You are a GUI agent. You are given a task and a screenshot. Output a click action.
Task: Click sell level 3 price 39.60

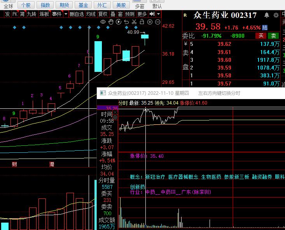point(224,60)
